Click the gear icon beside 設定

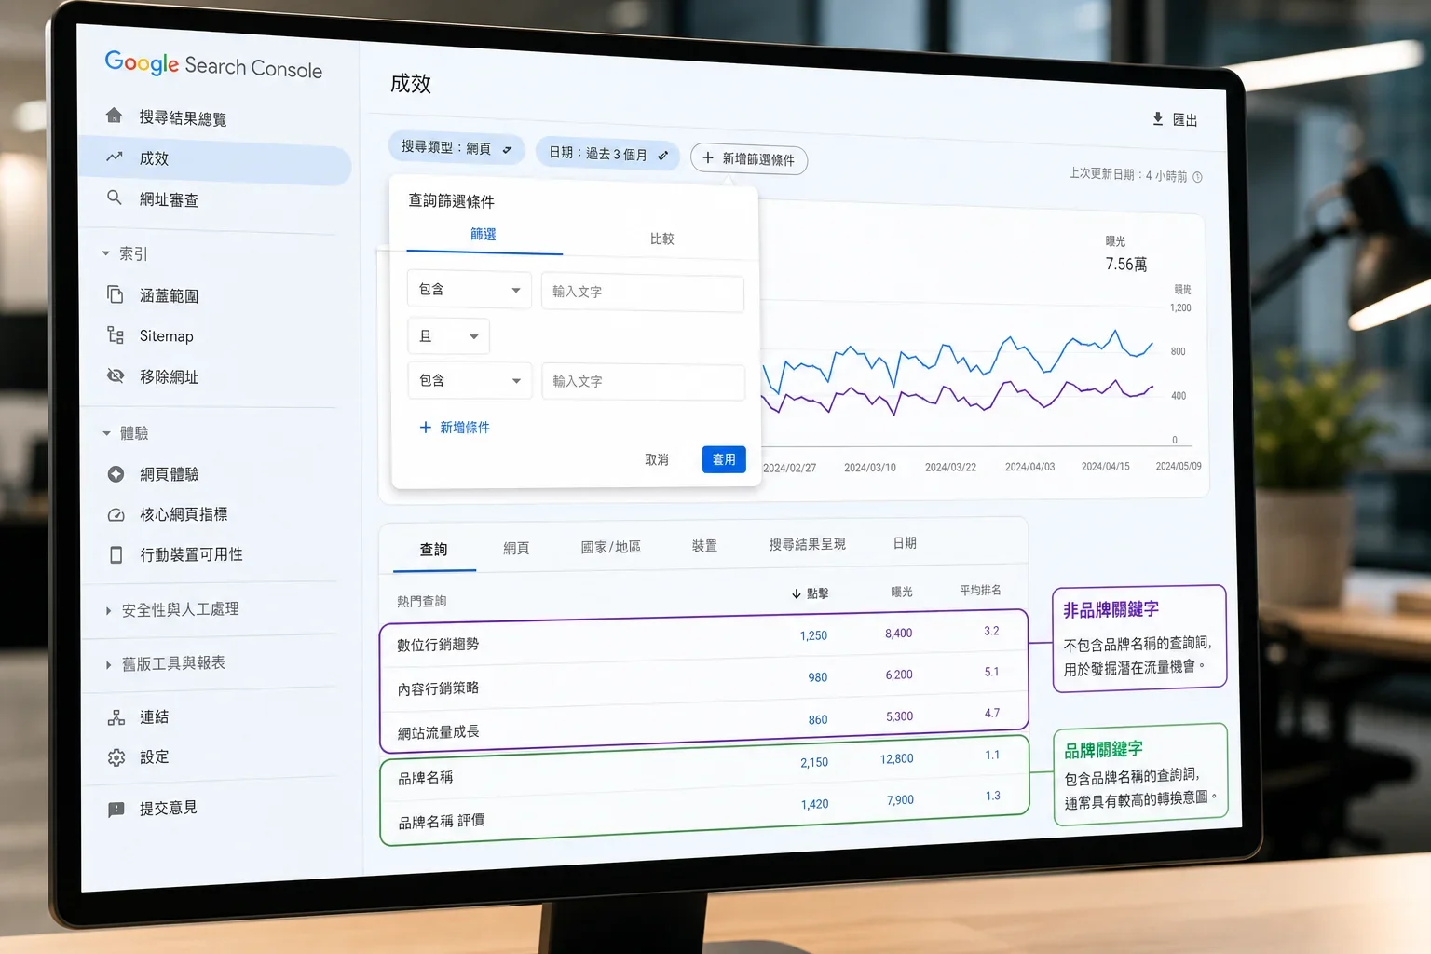[116, 757]
